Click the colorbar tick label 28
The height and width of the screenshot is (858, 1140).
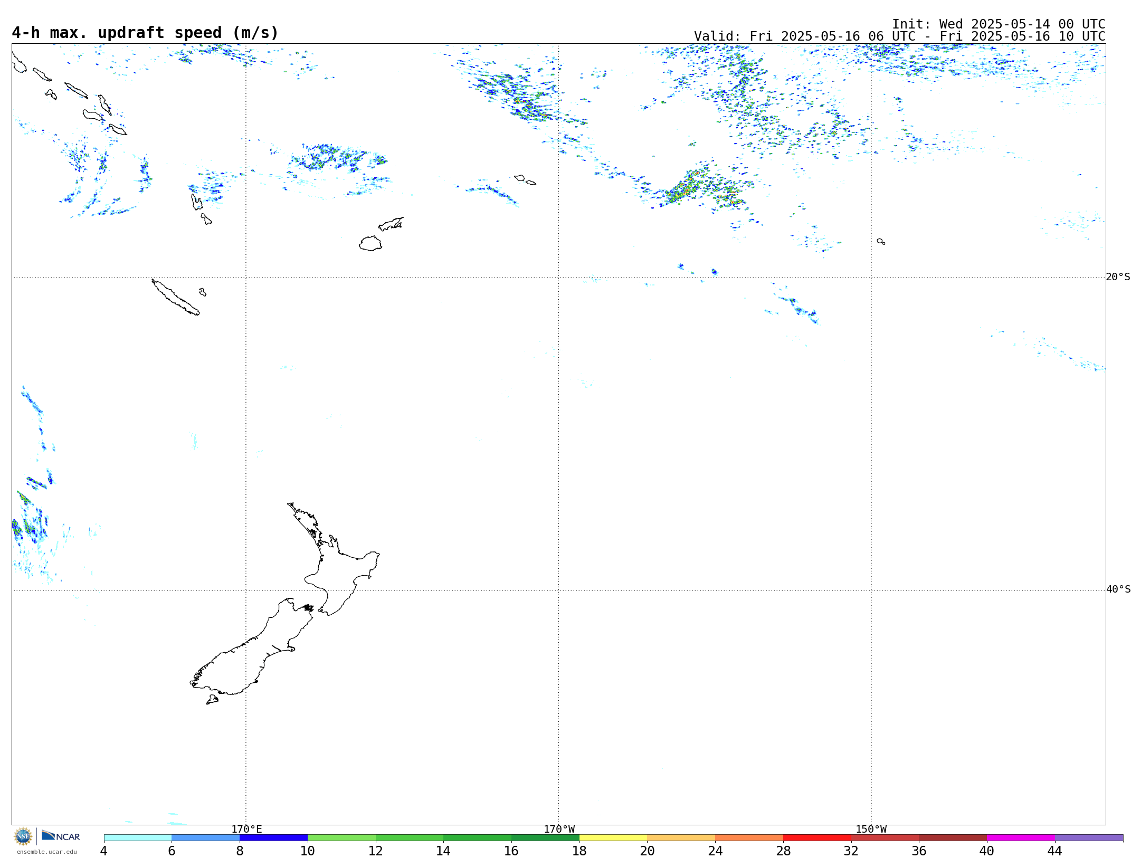pyautogui.click(x=783, y=851)
